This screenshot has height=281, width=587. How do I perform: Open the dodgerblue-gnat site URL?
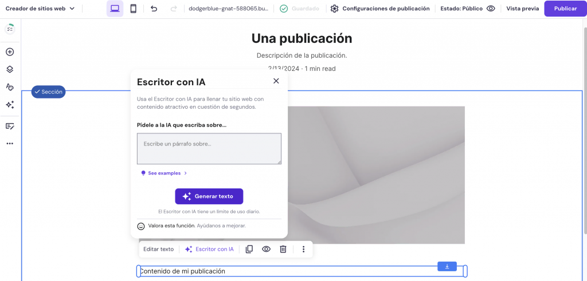point(228,9)
